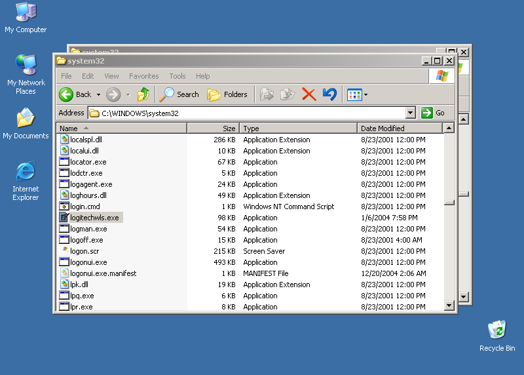Image resolution: width=524 pixels, height=375 pixels.
Task: Select the logman.exe file icon
Action: [x=64, y=229]
